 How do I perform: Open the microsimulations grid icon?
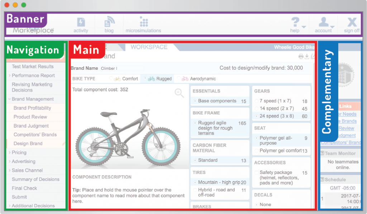[x=144, y=22]
